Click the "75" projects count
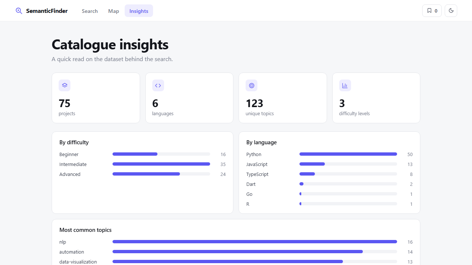Image resolution: width=472 pixels, height=265 pixels. click(x=65, y=103)
